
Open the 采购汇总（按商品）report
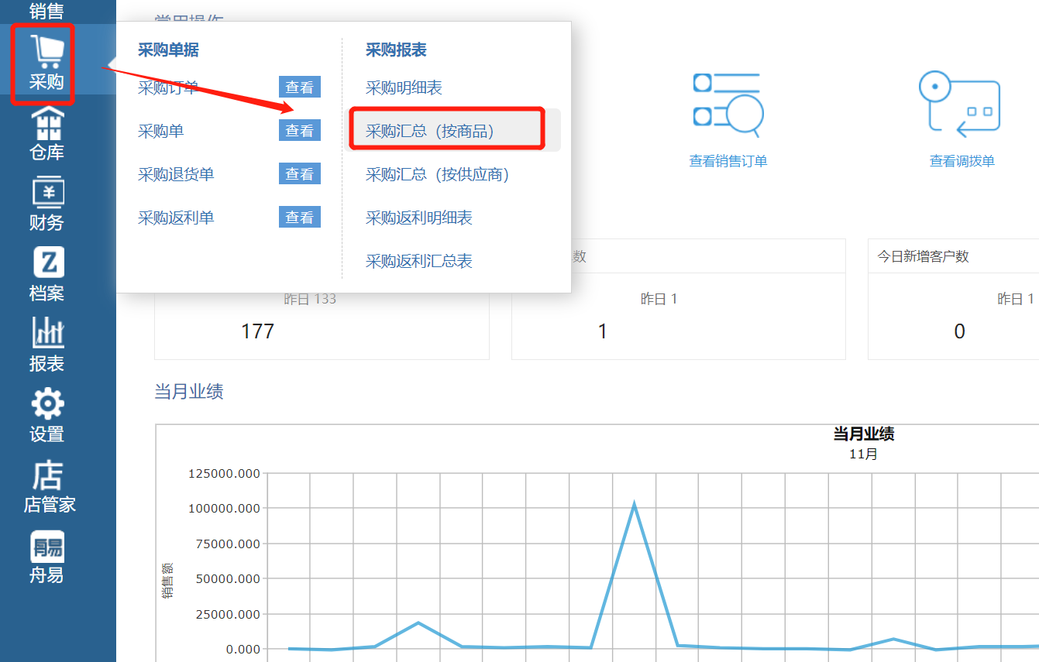430,131
